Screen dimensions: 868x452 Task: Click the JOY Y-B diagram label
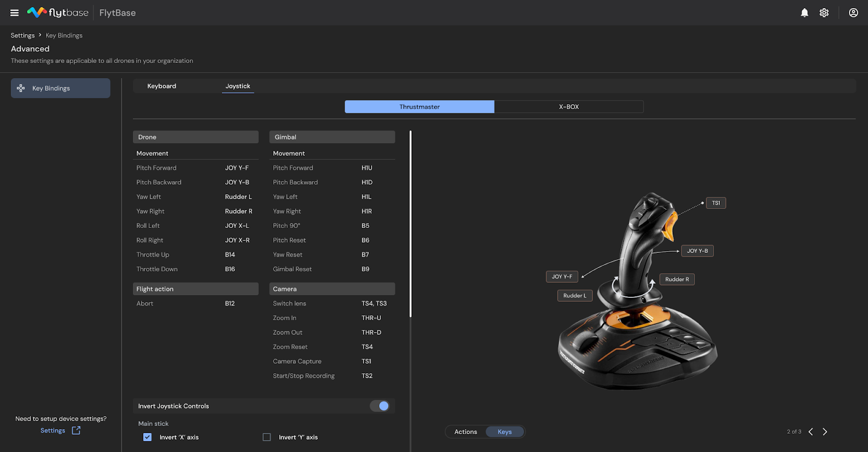697,251
